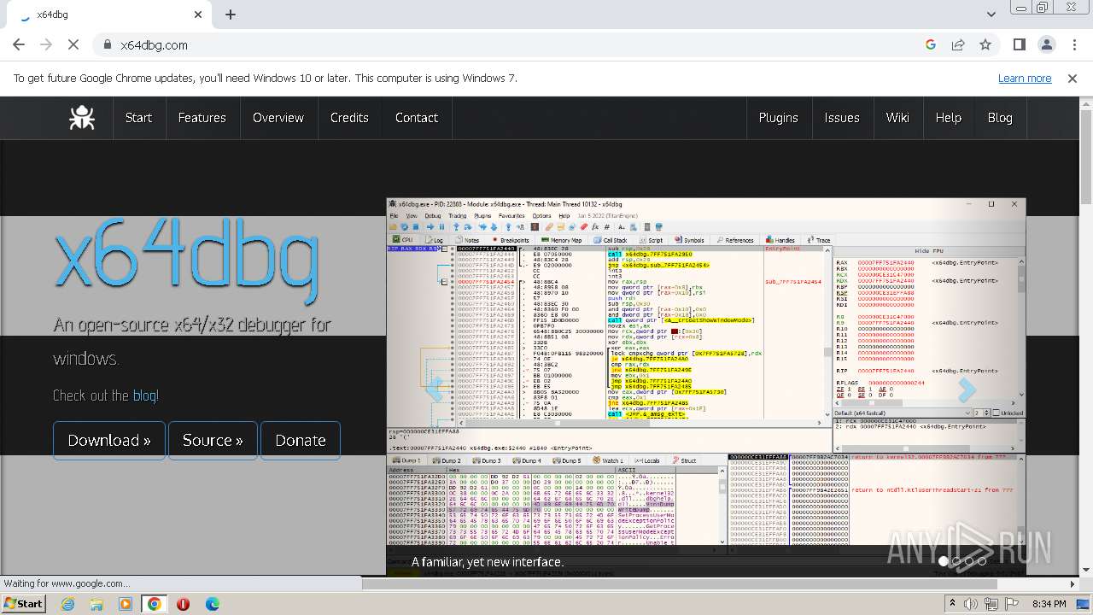Open the Action Center flag icon
The width and height of the screenshot is (1093, 615).
pyautogui.click(x=1014, y=604)
